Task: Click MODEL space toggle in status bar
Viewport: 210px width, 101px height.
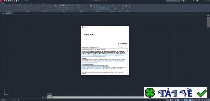Action: [167, 100]
